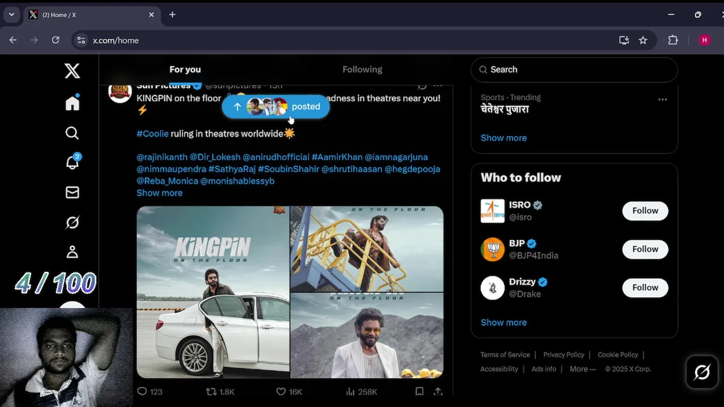Click the install app icon in address bar

click(x=624, y=40)
